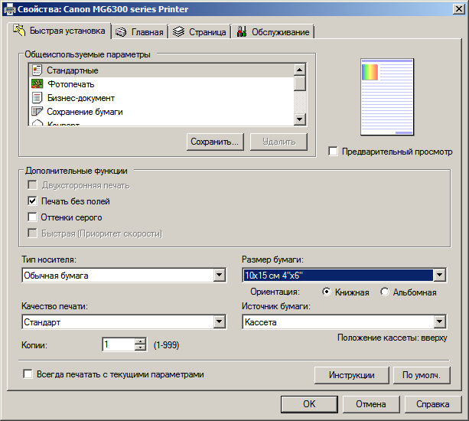This screenshot has height=421, width=469.
Task: Click the Быстрая установка tab icon
Action: 20,31
